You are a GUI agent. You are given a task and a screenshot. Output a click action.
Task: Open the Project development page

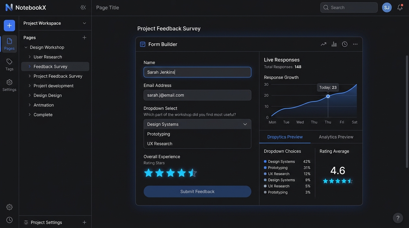54,86
